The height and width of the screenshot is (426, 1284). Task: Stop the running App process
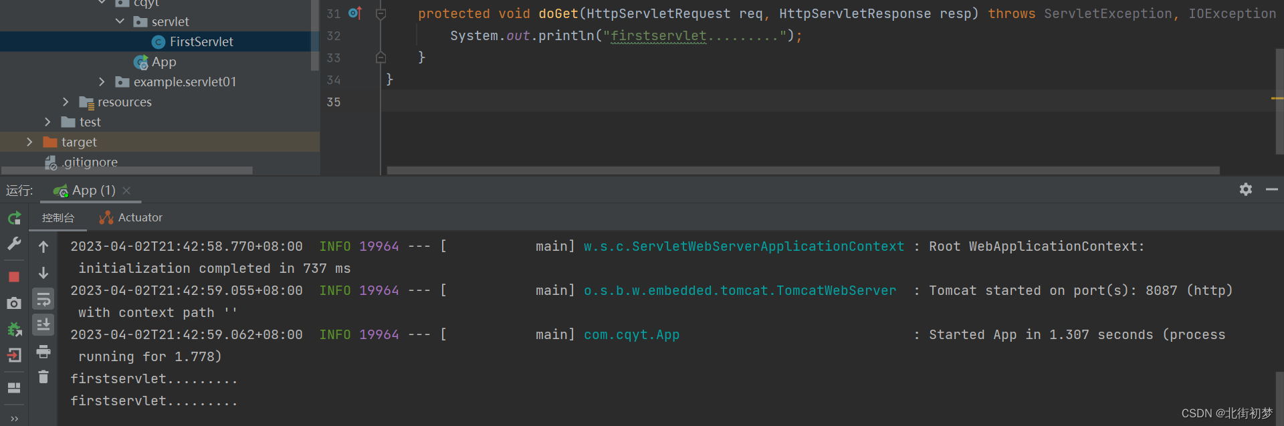[x=13, y=275]
